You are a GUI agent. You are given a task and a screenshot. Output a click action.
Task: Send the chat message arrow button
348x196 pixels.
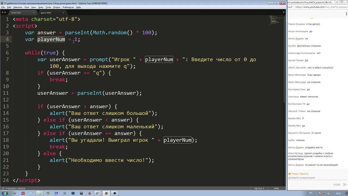click(345, 185)
